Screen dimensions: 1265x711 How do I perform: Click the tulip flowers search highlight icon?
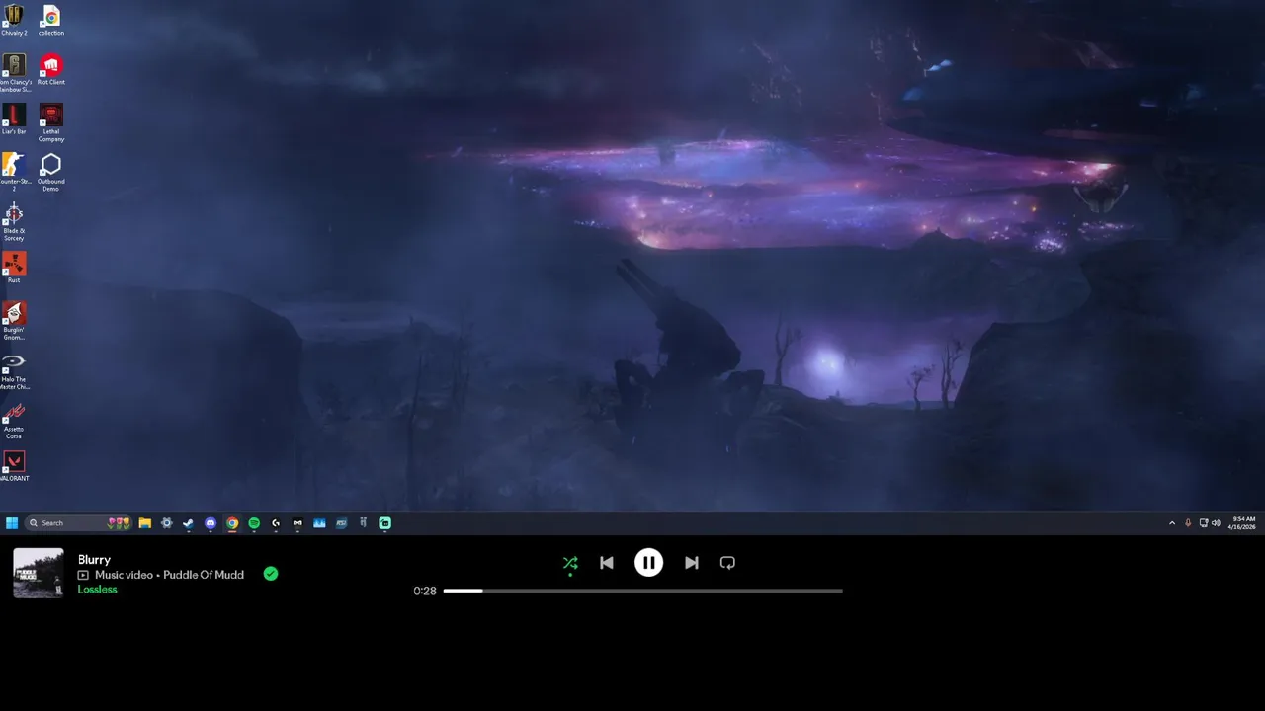pos(119,523)
